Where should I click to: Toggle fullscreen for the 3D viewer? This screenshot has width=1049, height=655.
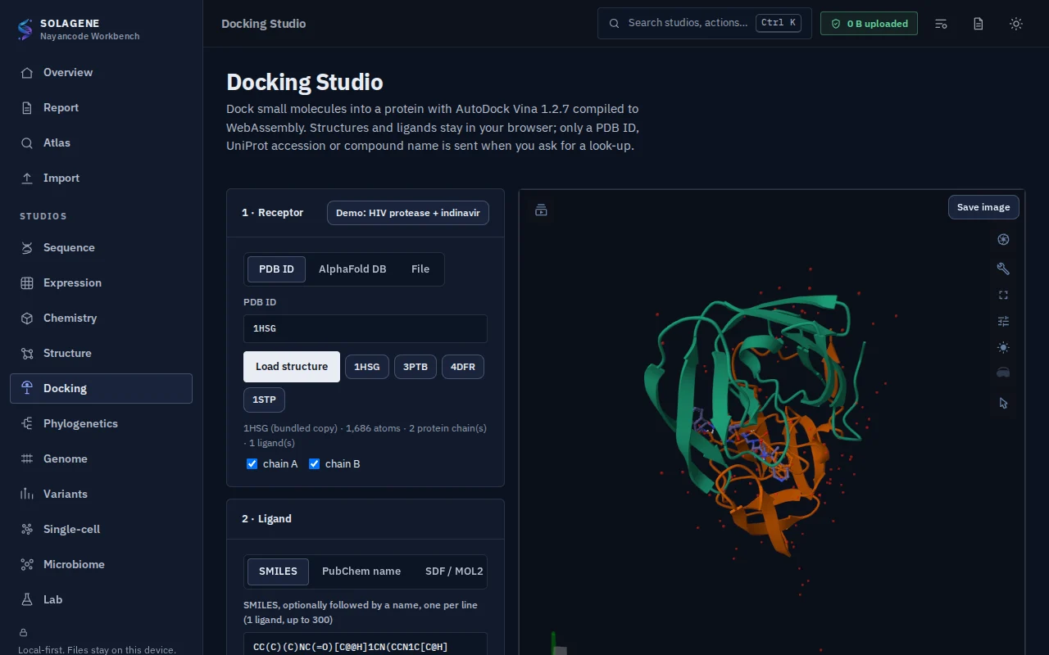click(x=1003, y=295)
